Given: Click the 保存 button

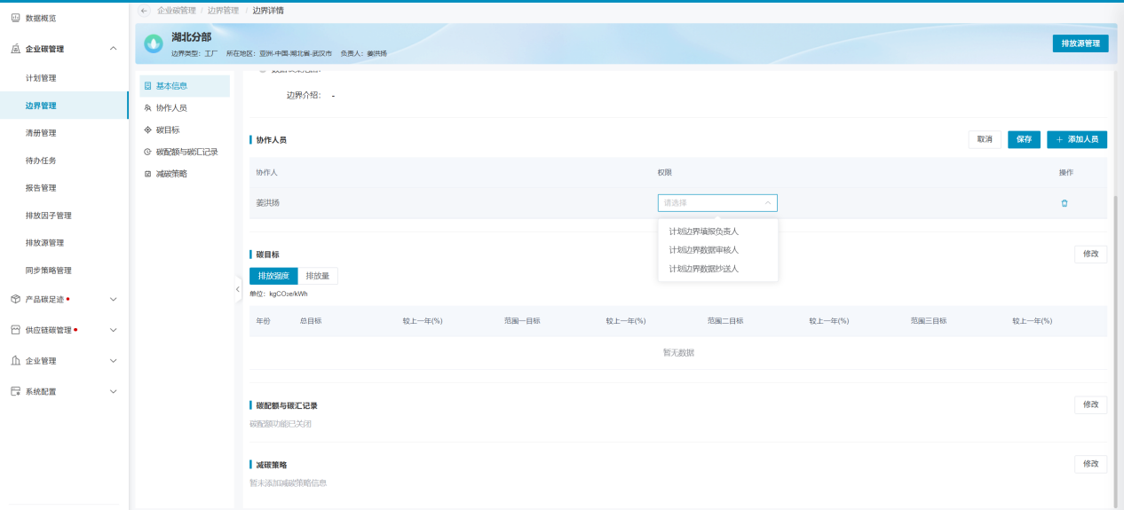Looking at the screenshot, I should [x=1024, y=139].
